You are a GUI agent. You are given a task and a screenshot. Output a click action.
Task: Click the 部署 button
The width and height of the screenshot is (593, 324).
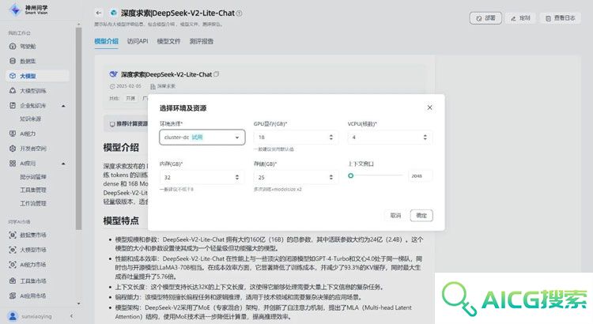(485, 17)
